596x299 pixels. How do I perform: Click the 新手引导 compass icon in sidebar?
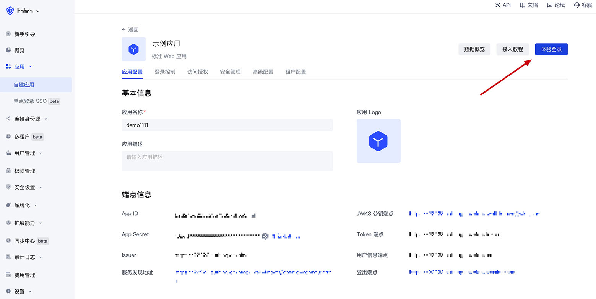coord(8,34)
